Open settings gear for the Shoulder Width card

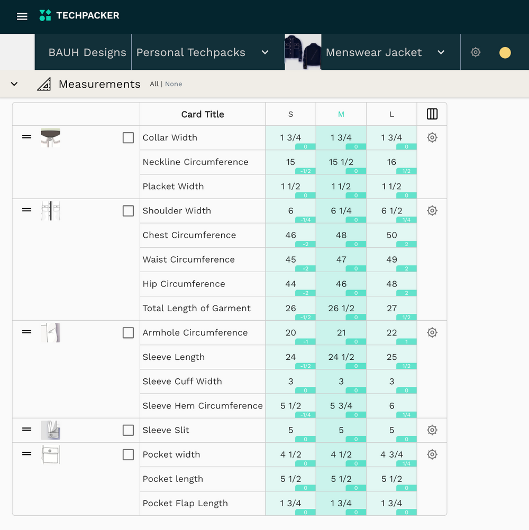coord(432,210)
